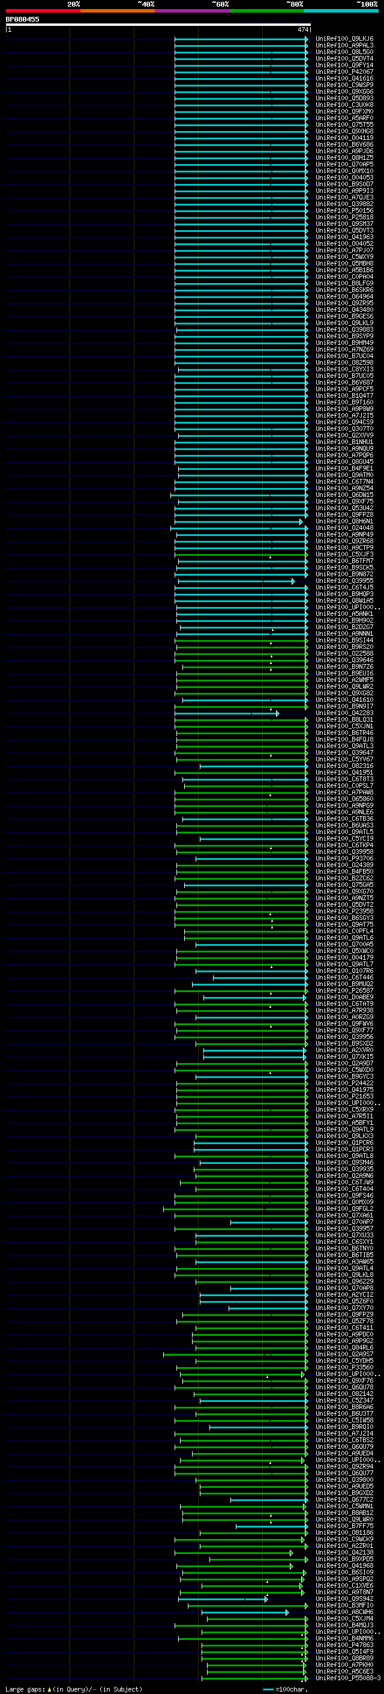
Task: Click hit label UniRef100_A7PAW8
Action: tap(344, 792)
